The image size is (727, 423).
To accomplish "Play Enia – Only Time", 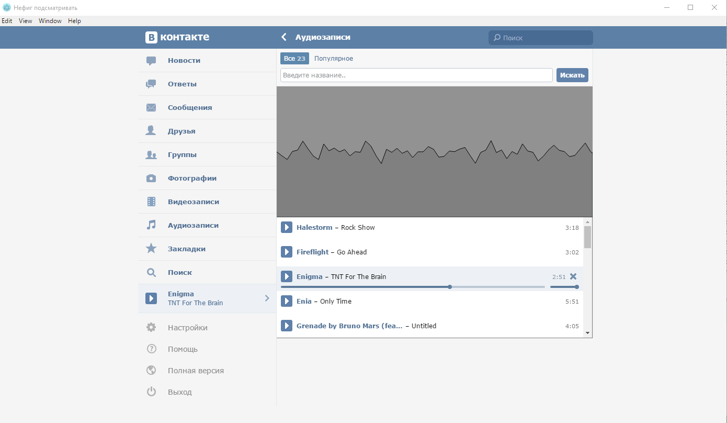I will click(x=287, y=301).
